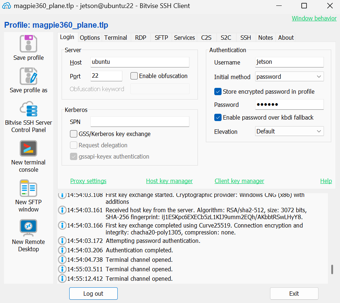Screen dimensions: 340x303
Task: Open Bitvise SSH Server Control Panel
Action: click(x=28, y=109)
